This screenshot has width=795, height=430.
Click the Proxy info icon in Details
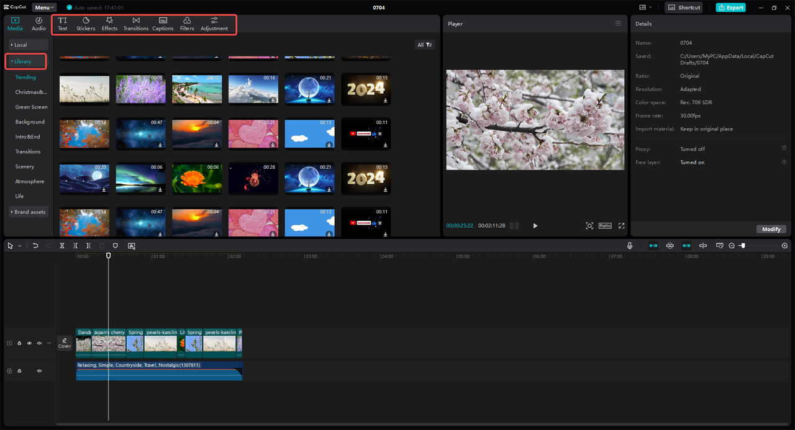[x=784, y=148]
